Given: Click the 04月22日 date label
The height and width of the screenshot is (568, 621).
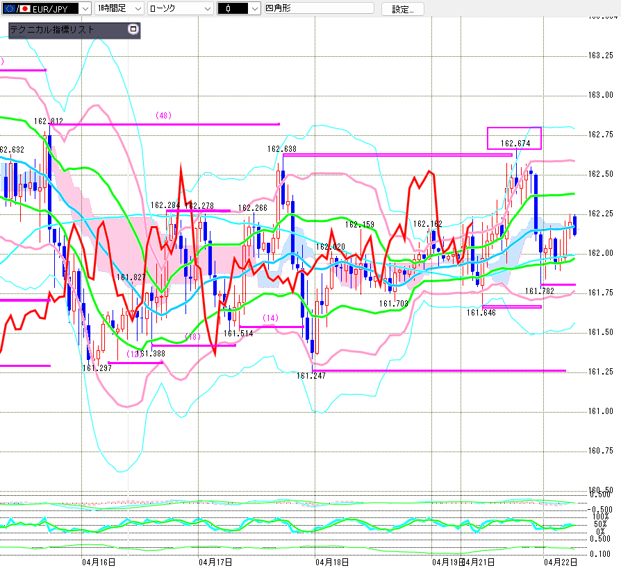Looking at the screenshot, I should pos(561,562).
